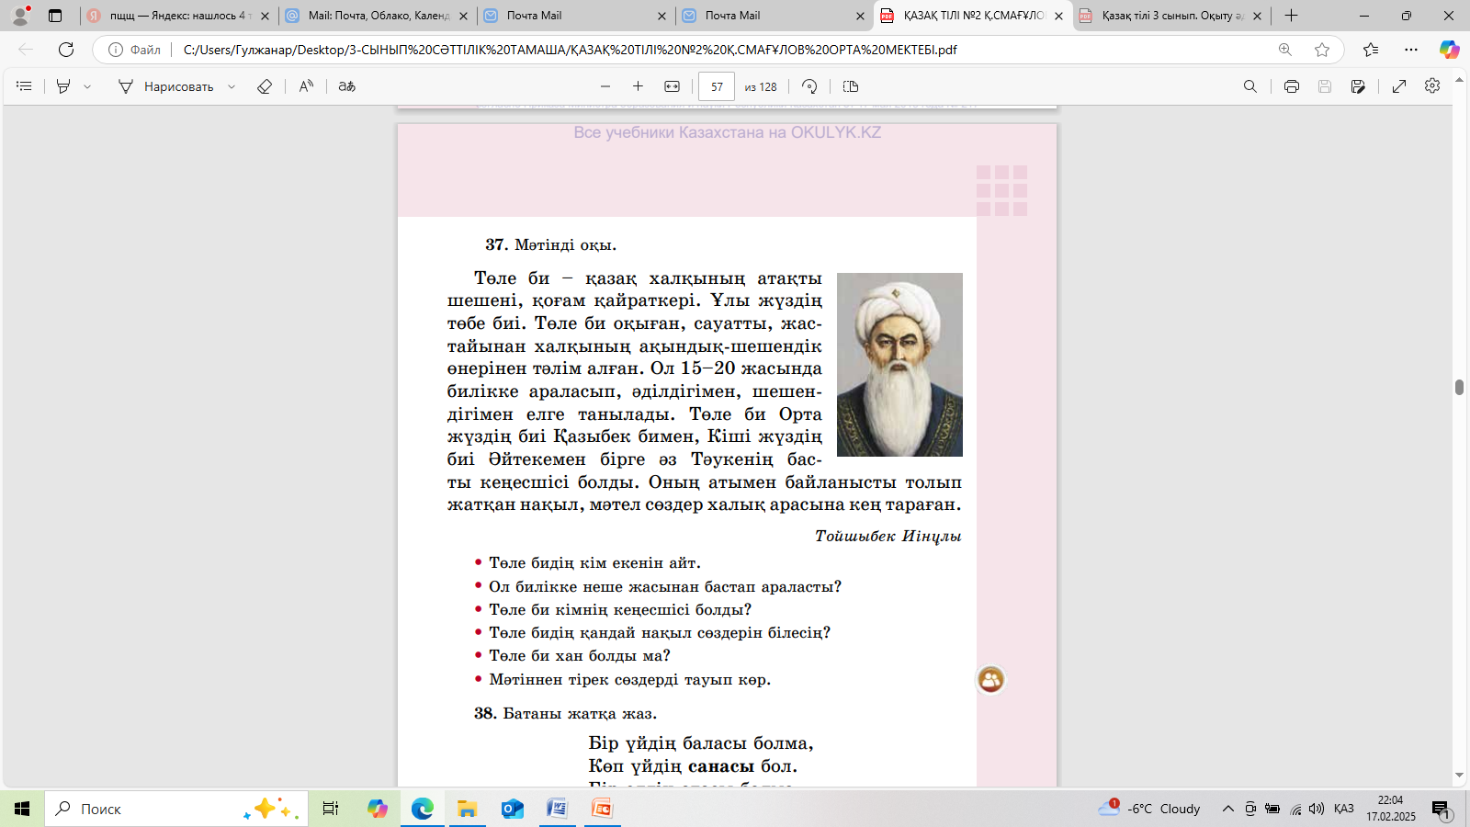Open the Favorites list button
Image resolution: width=1470 pixels, height=827 pixels.
(x=1371, y=50)
